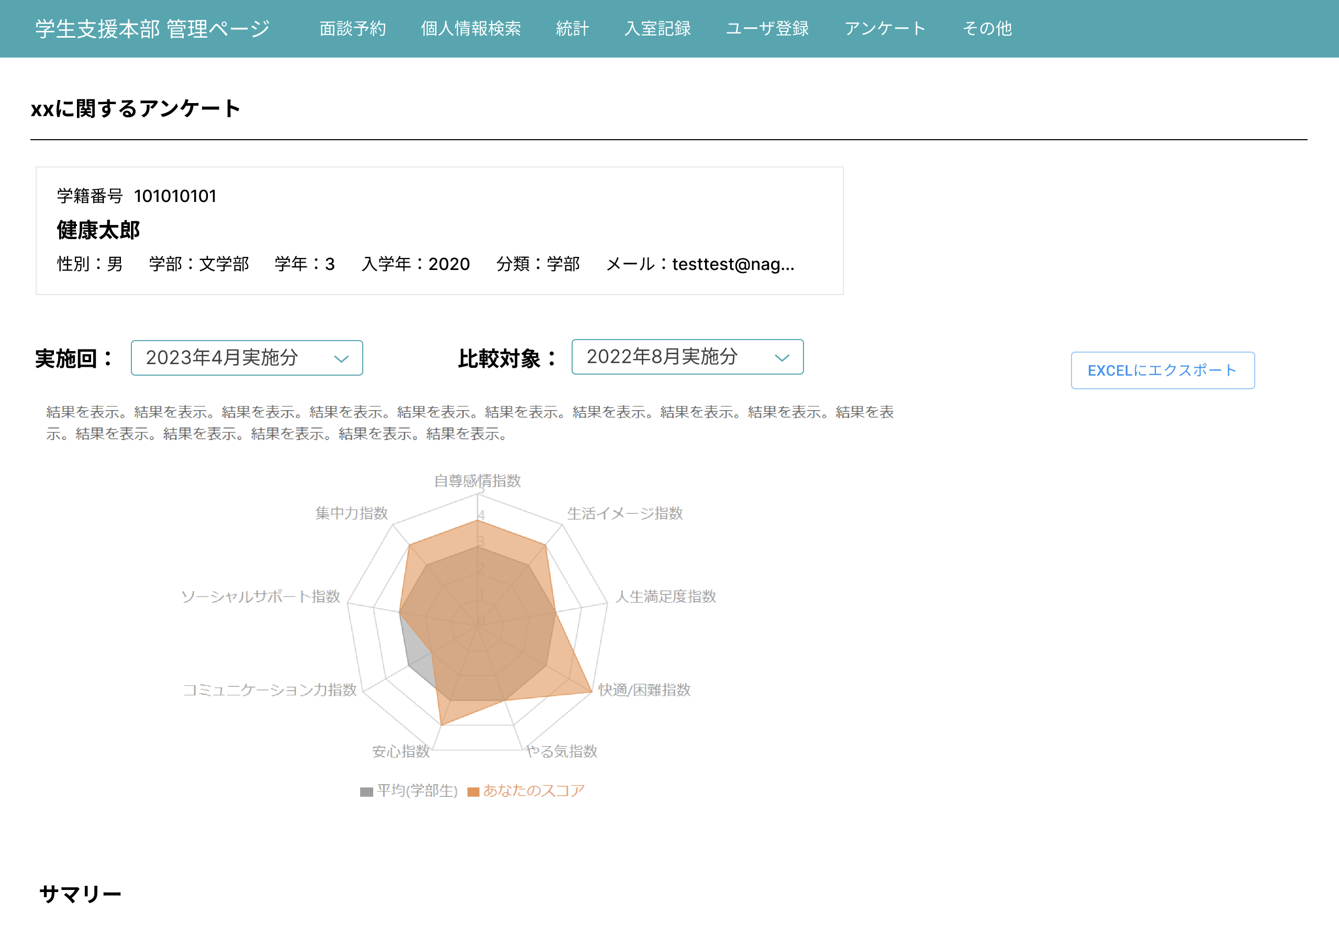This screenshot has height=925, width=1339.
Task: Click the 学生支援本部 管理ページ title link
Action: click(x=152, y=28)
